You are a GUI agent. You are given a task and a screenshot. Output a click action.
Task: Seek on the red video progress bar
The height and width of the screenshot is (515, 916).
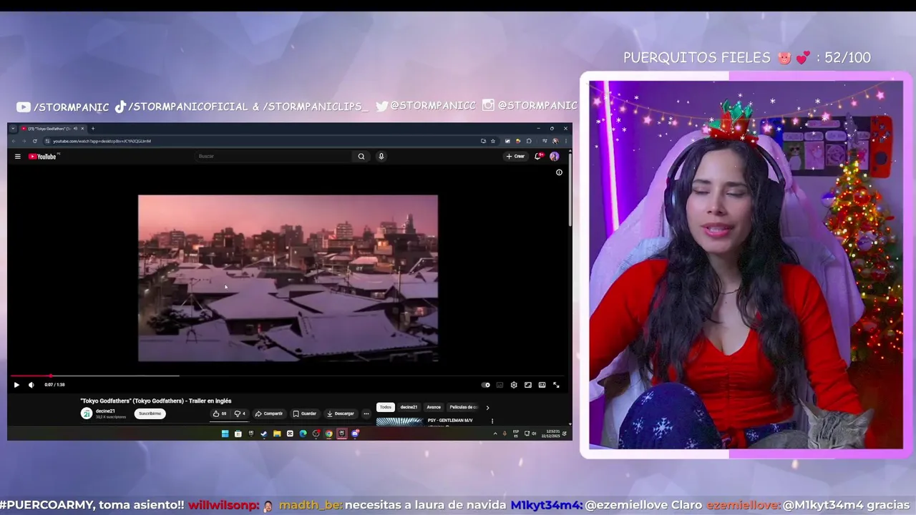pos(286,376)
